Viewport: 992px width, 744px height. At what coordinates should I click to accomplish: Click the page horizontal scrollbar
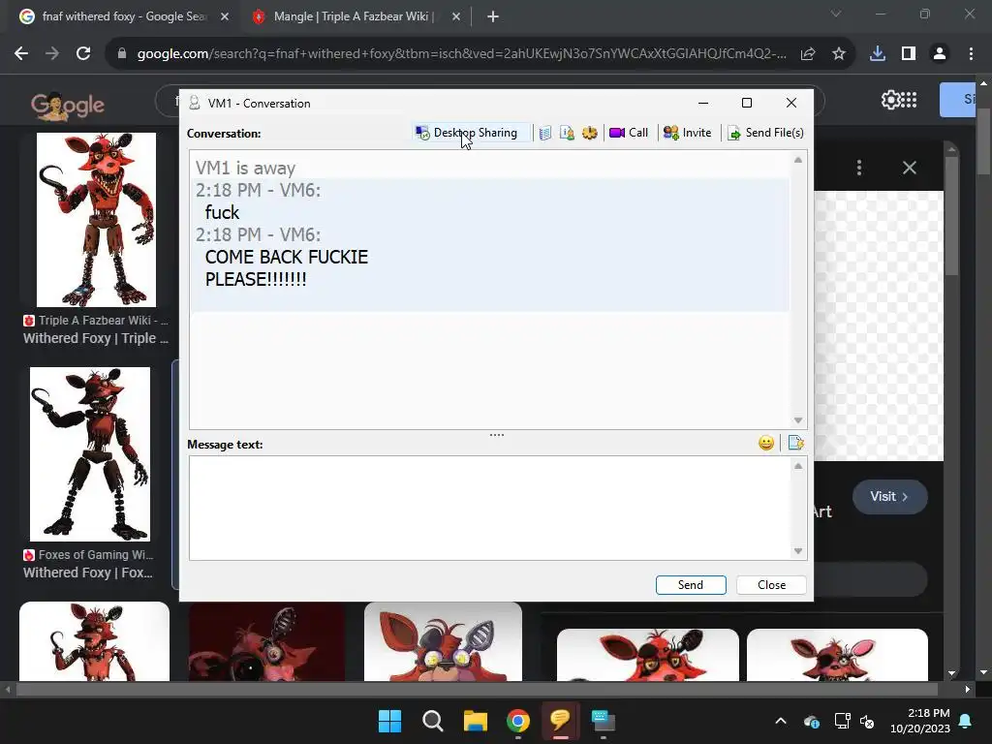coord(477,690)
